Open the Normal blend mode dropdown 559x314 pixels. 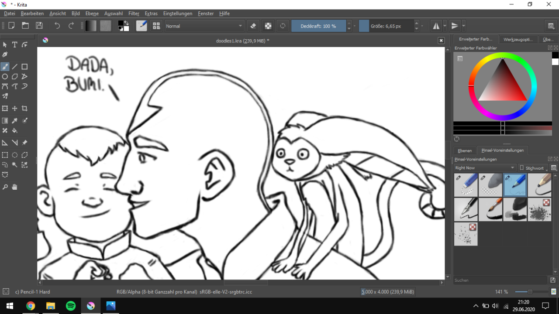pos(204,26)
